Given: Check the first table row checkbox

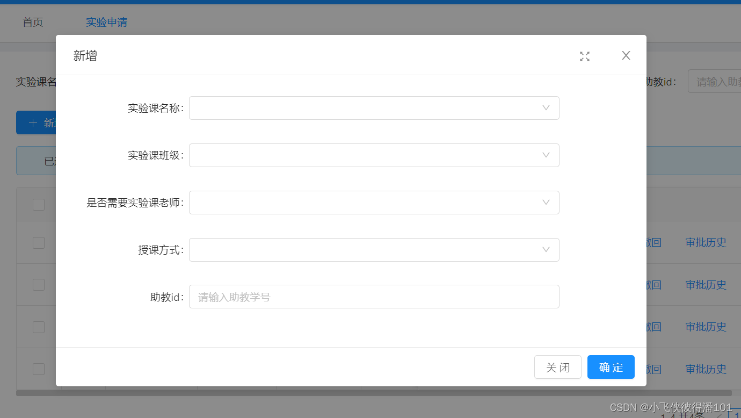Looking at the screenshot, I should (x=38, y=242).
